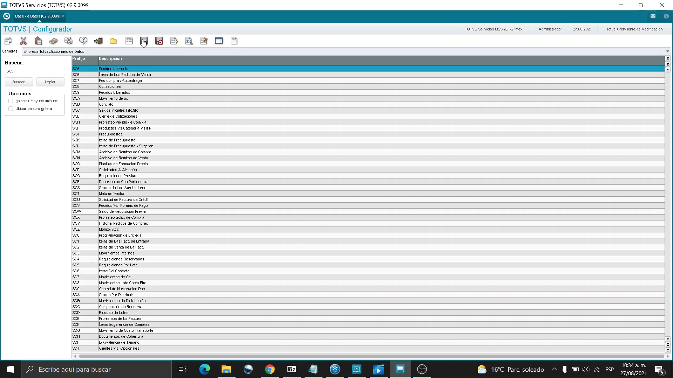Click the TOTVS logo icon beside tab

7,16
